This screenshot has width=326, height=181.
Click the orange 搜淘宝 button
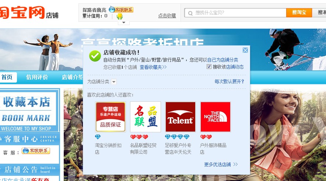point(299,13)
